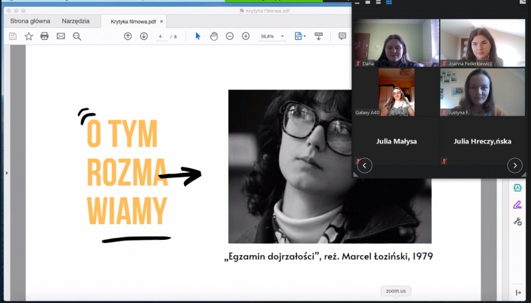
Task: Select the Julia Małysa participant tile
Action: tap(397, 141)
